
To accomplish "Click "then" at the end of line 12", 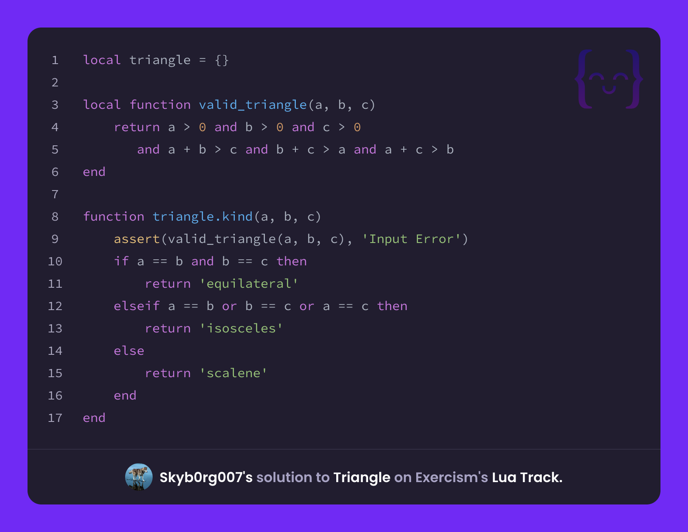I will click(x=392, y=306).
